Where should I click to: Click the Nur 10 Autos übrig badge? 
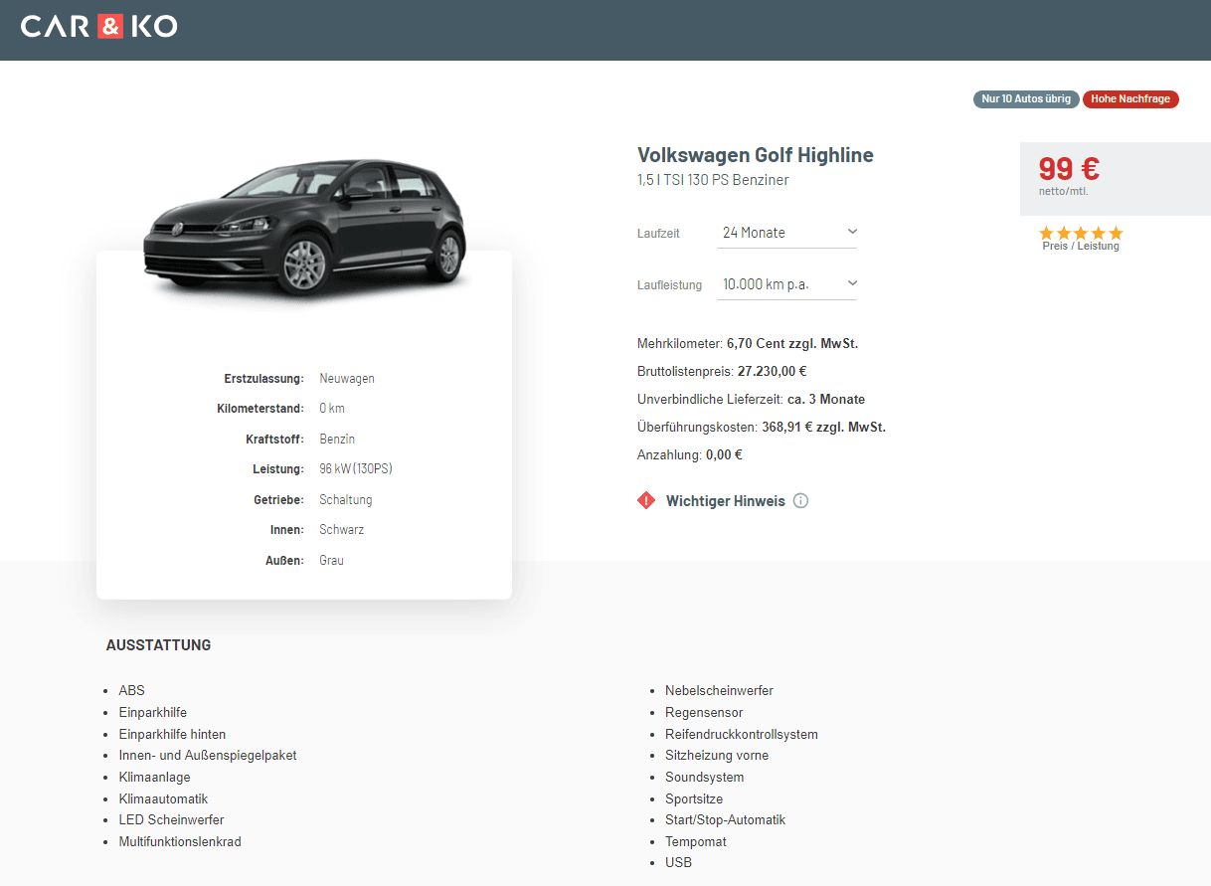[x=1026, y=99]
